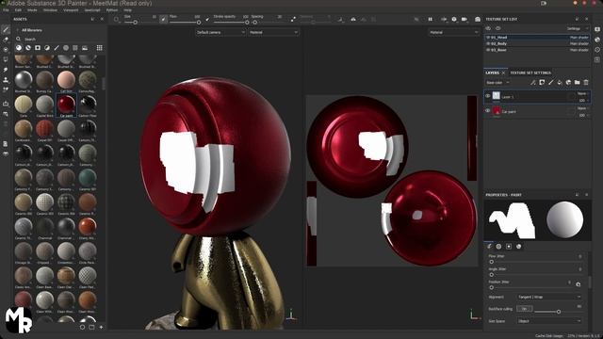Add a mask to the layer
Viewport: 603px width, 339px height.
(542, 83)
